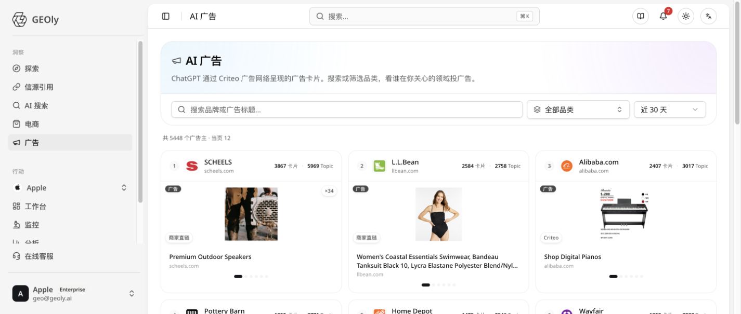Open the 探索 menu item
Viewport: 741px width, 314px height.
click(70, 69)
